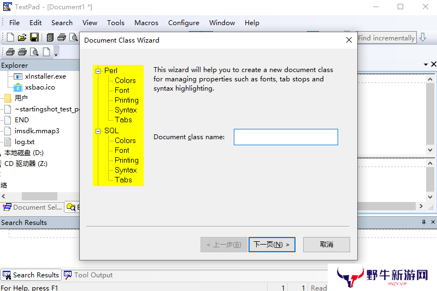Viewport: 437px width, 291px height.
Task: Select Font under SQL
Action: (122, 150)
